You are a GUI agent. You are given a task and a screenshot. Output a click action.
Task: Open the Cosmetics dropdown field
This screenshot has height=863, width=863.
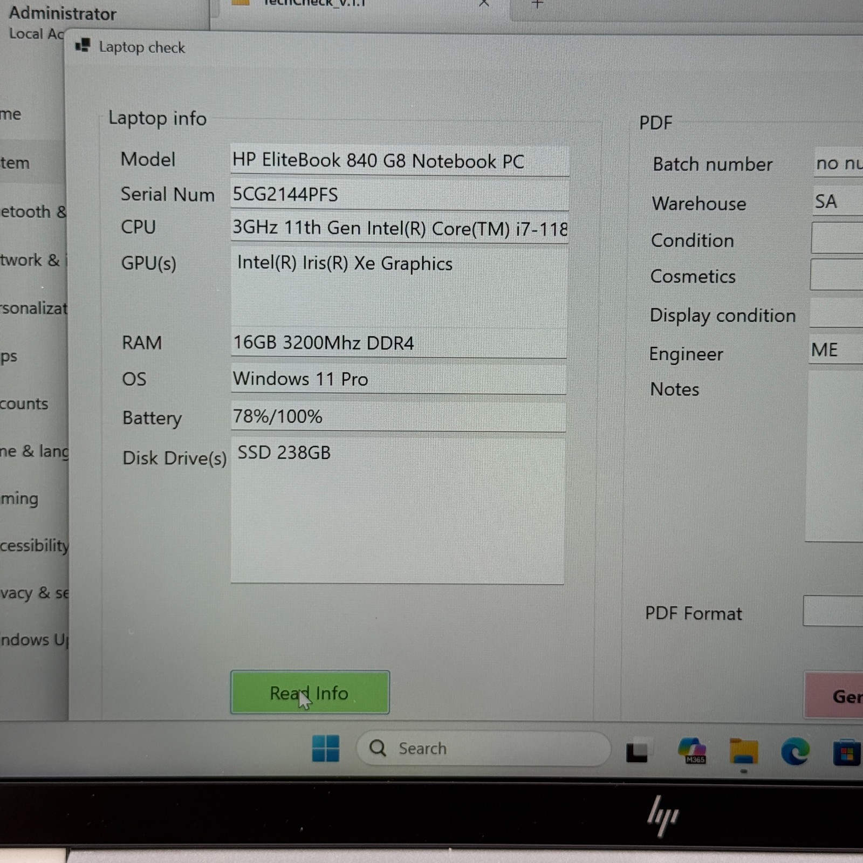tap(837, 275)
